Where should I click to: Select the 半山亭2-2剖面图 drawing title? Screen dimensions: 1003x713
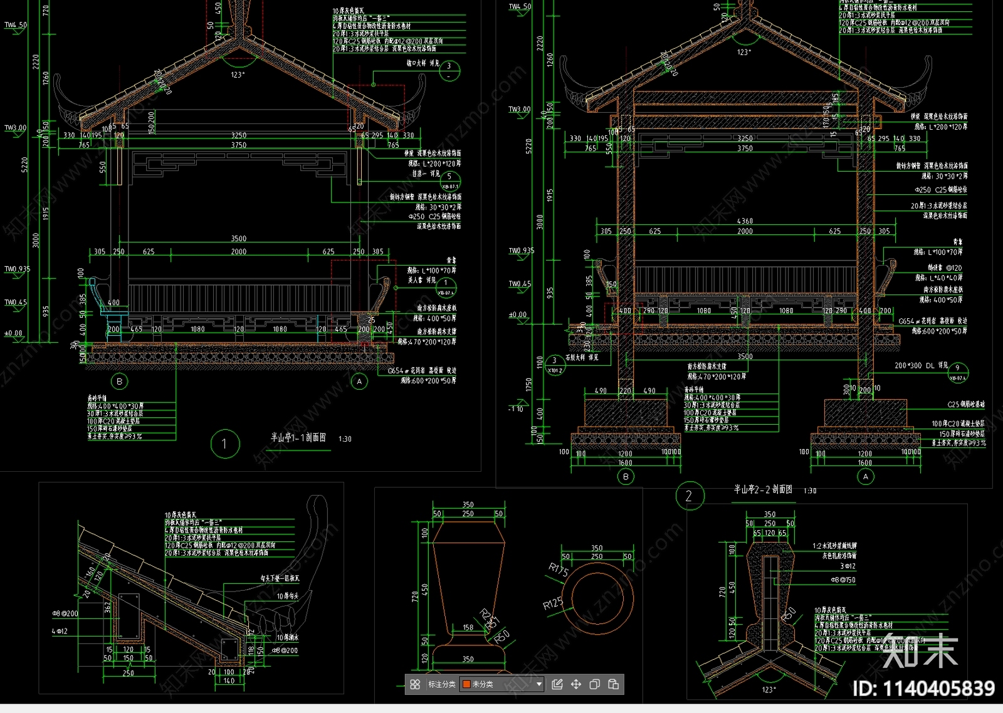[764, 489]
